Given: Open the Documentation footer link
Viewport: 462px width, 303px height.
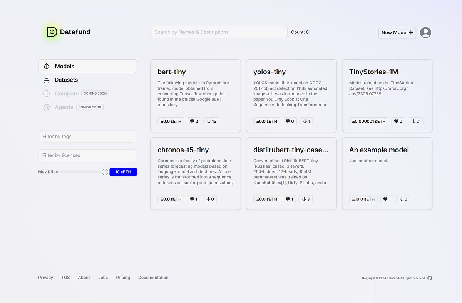Looking at the screenshot, I should (x=153, y=277).
